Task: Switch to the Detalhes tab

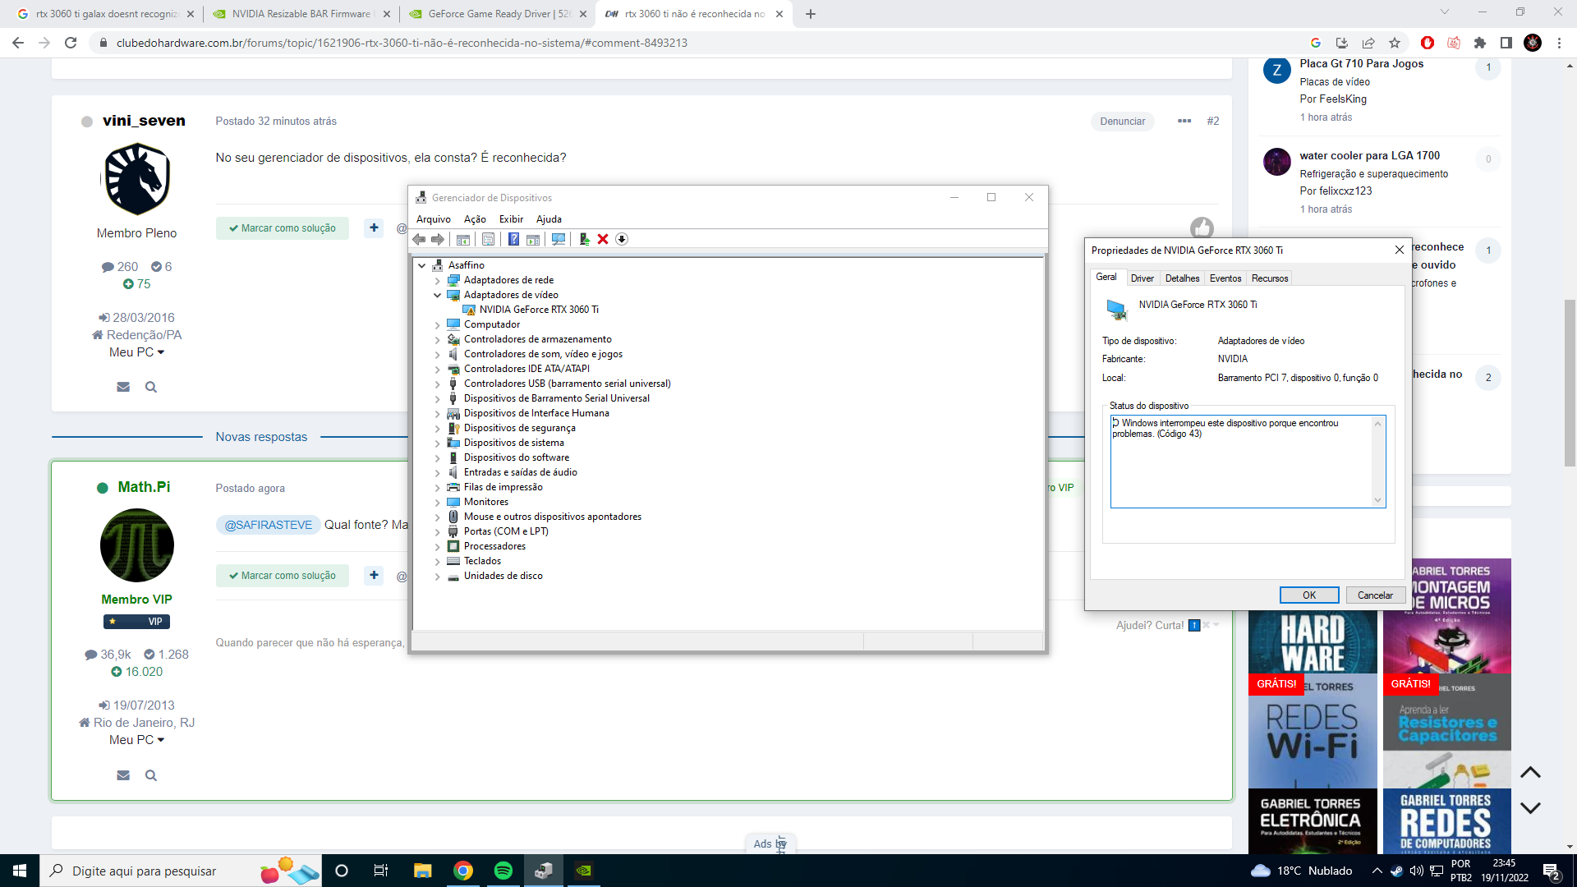Action: pos(1182,278)
